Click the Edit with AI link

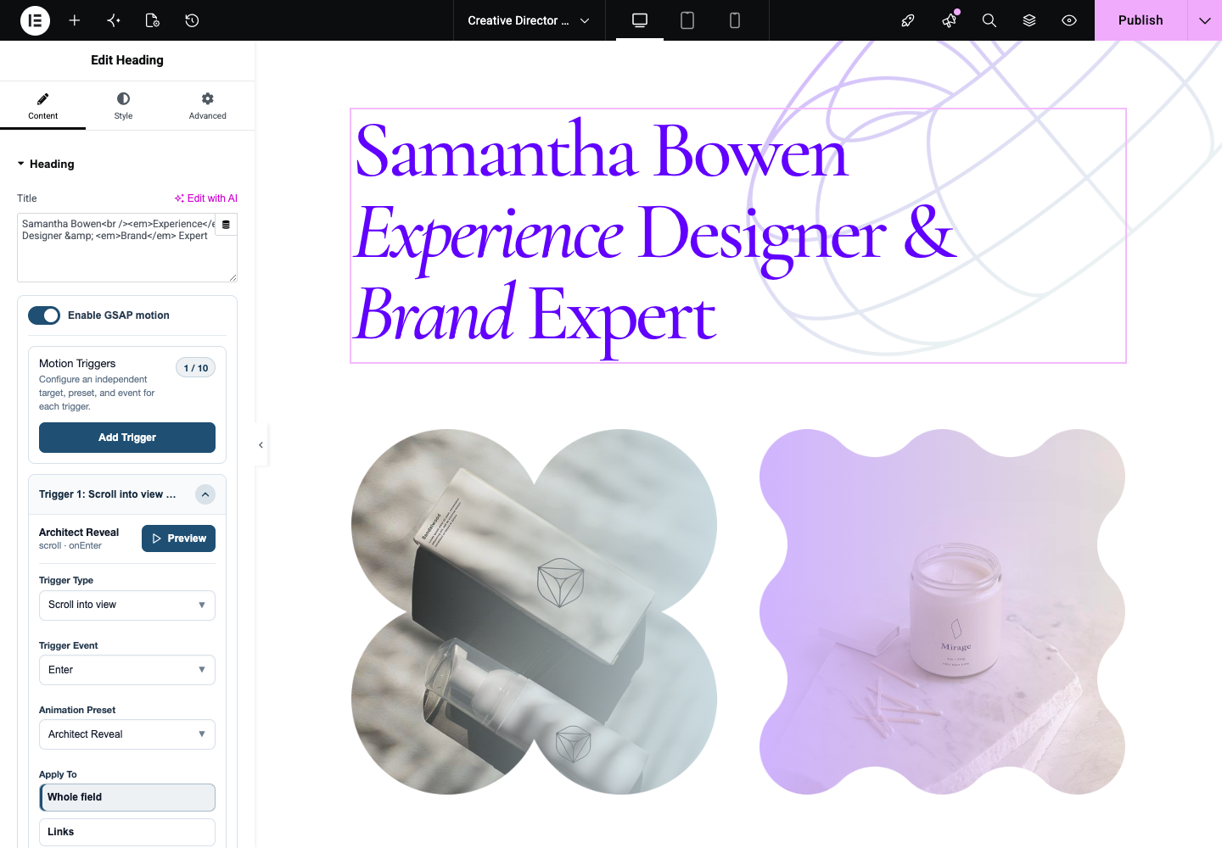click(x=206, y=198)
